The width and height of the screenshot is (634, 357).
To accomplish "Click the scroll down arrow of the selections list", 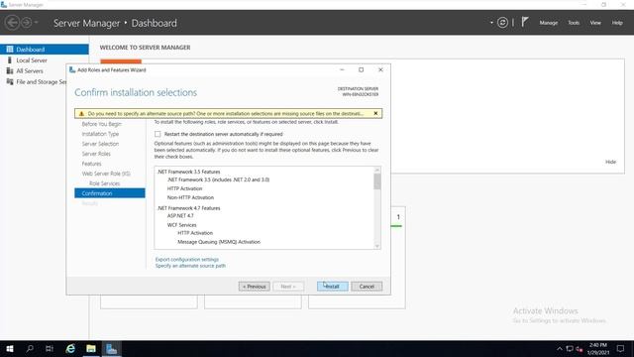I will tap(377, 246).
